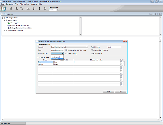This screenshot has height=125, width=163.
Task: Click the document icon beside Working stations
Action: pyautogui.click(x=5, y=18)
